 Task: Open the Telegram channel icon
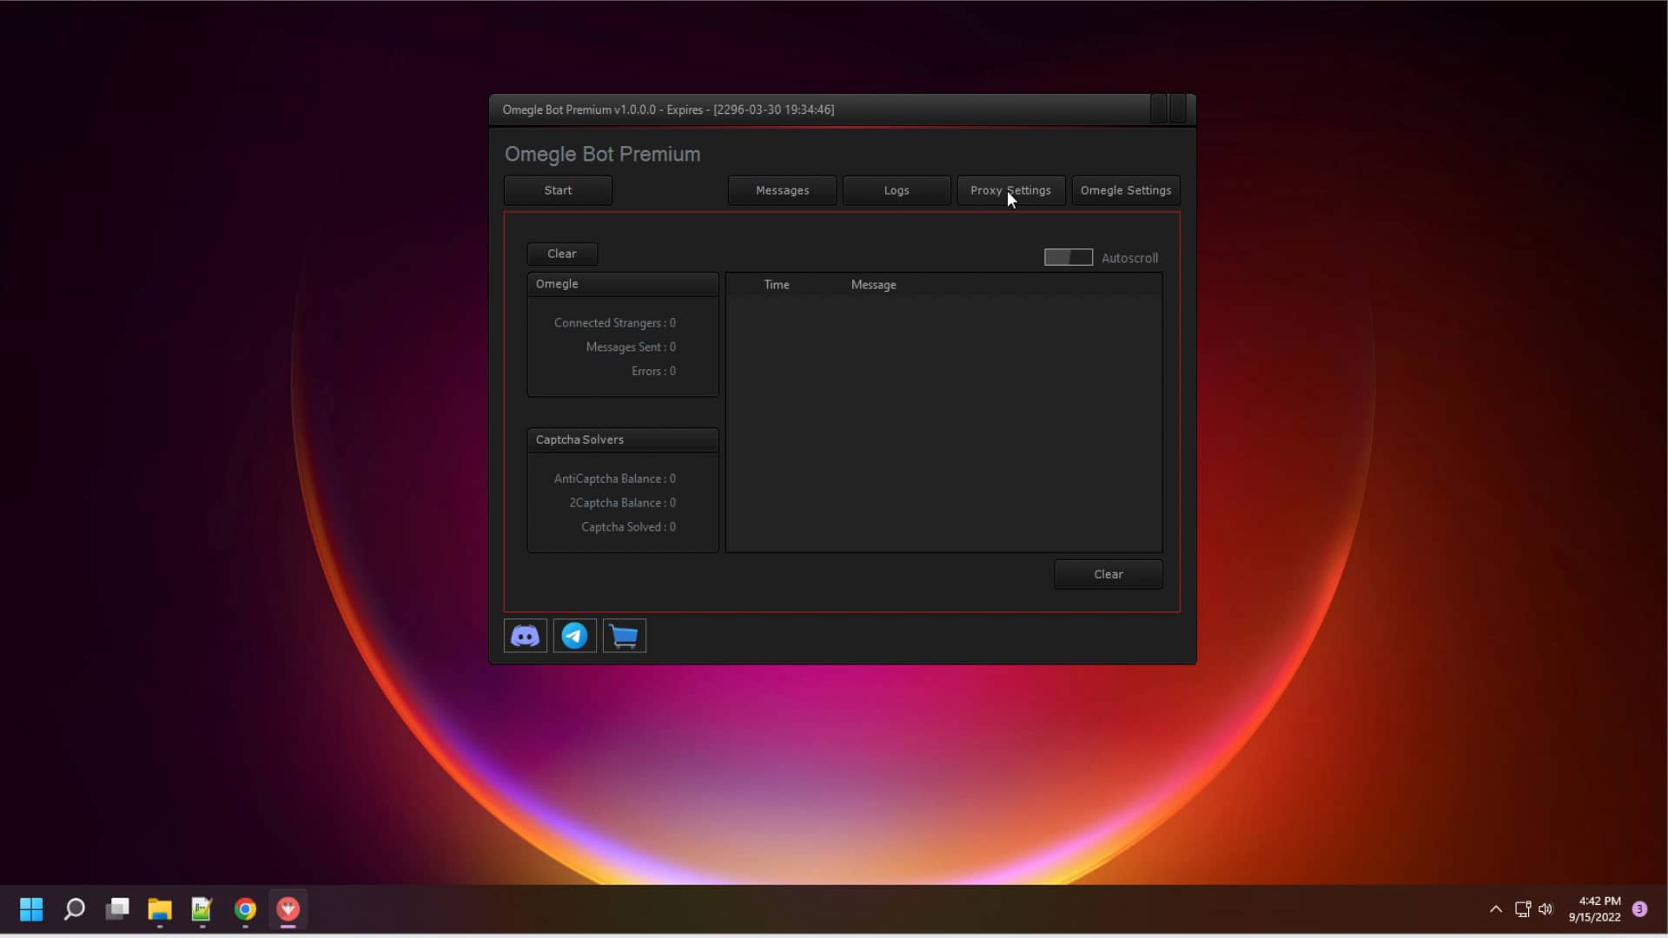[x=574, y=636]
